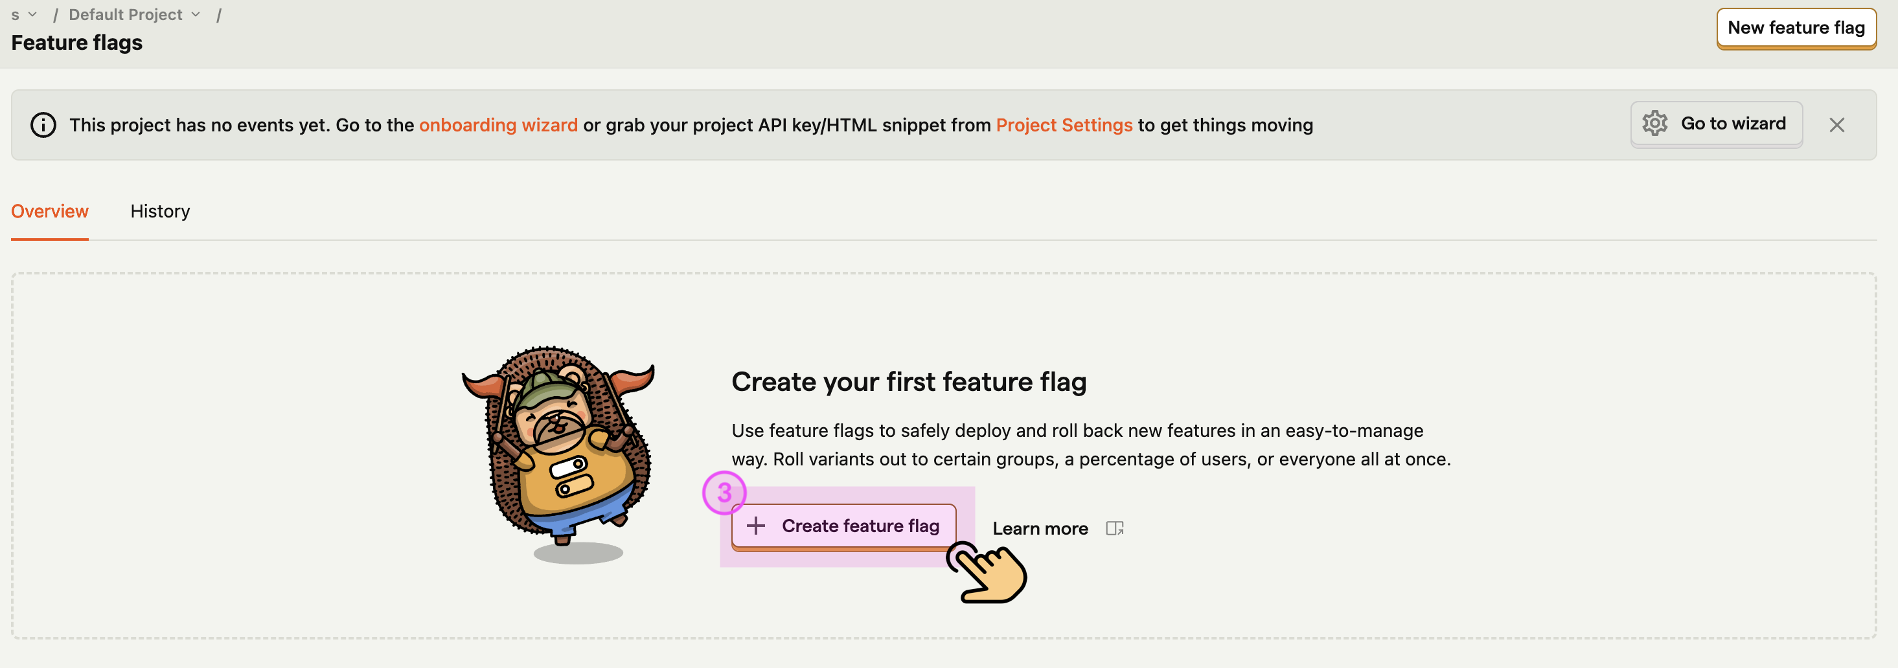Dismiss the no-events banner
This screenshot has height=668, width=1898.
pyautogui.click(x=1836, y=125)
